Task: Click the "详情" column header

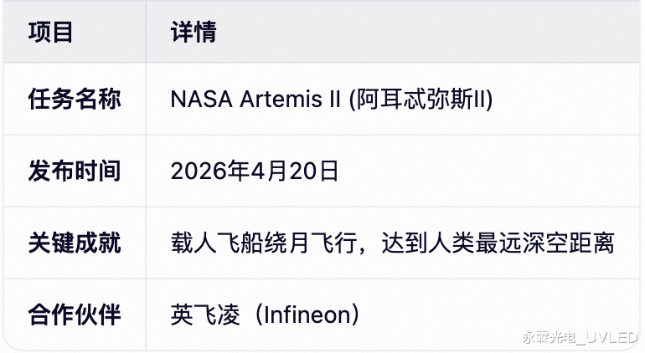Action: (x=193, y=32)
